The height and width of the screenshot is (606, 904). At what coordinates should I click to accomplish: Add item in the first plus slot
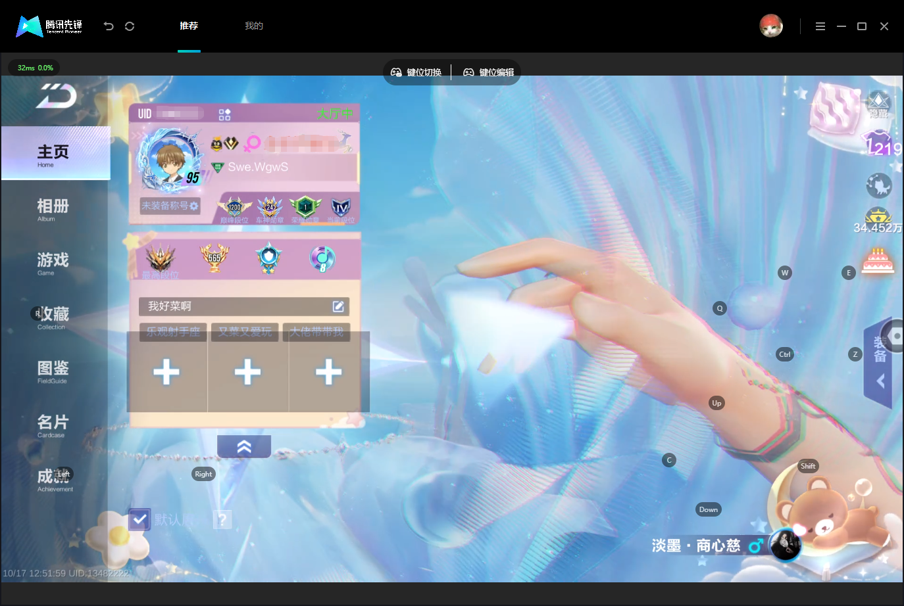tap(166, 372)
